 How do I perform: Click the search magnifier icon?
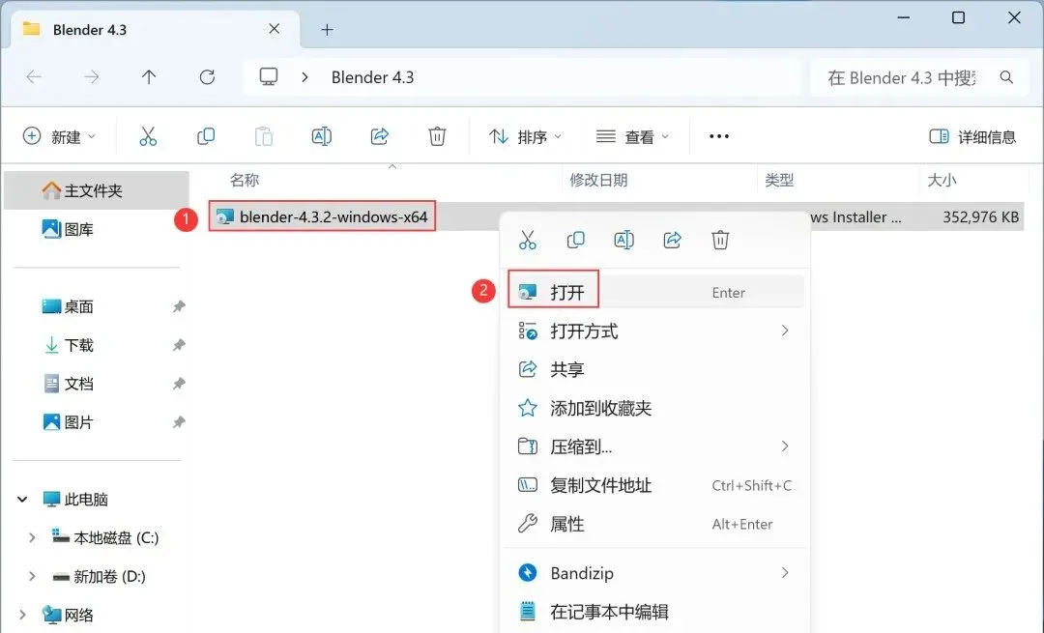(x=1006, y=78)
